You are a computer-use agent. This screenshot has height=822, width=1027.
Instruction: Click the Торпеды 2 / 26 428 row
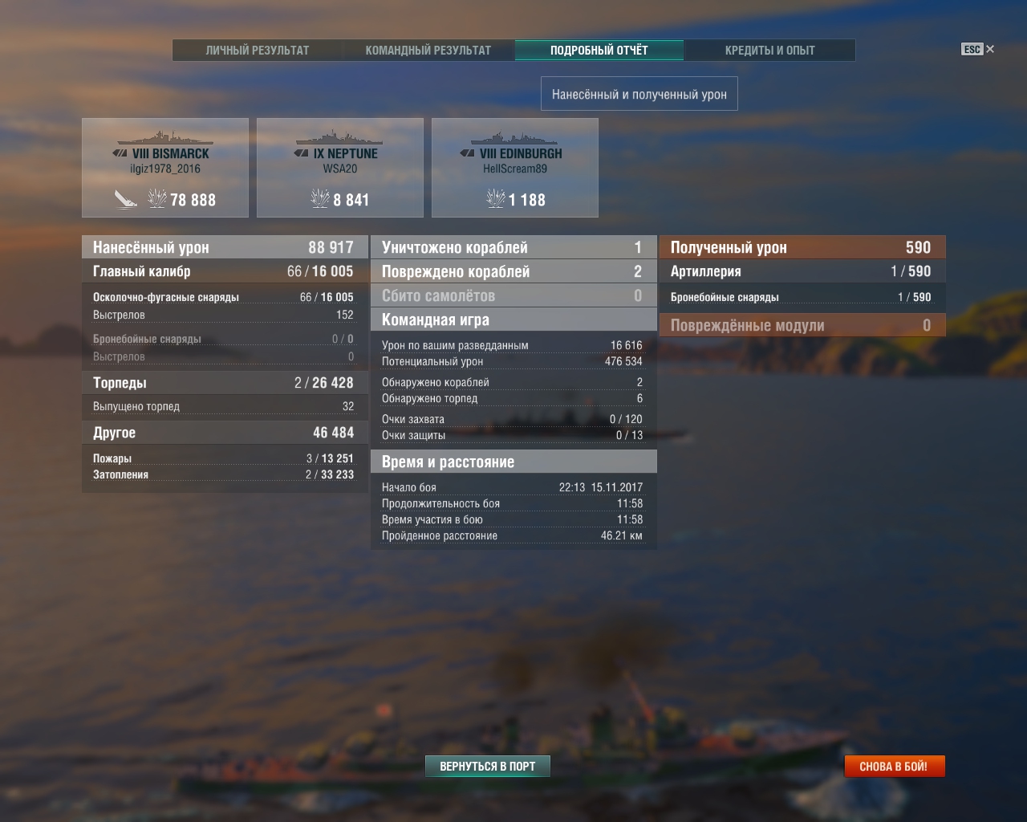(224, 383)
